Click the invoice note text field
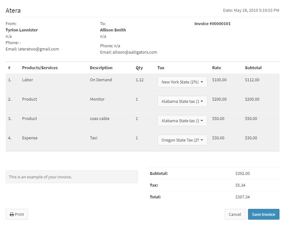283x226 pixels. [72, 177]
